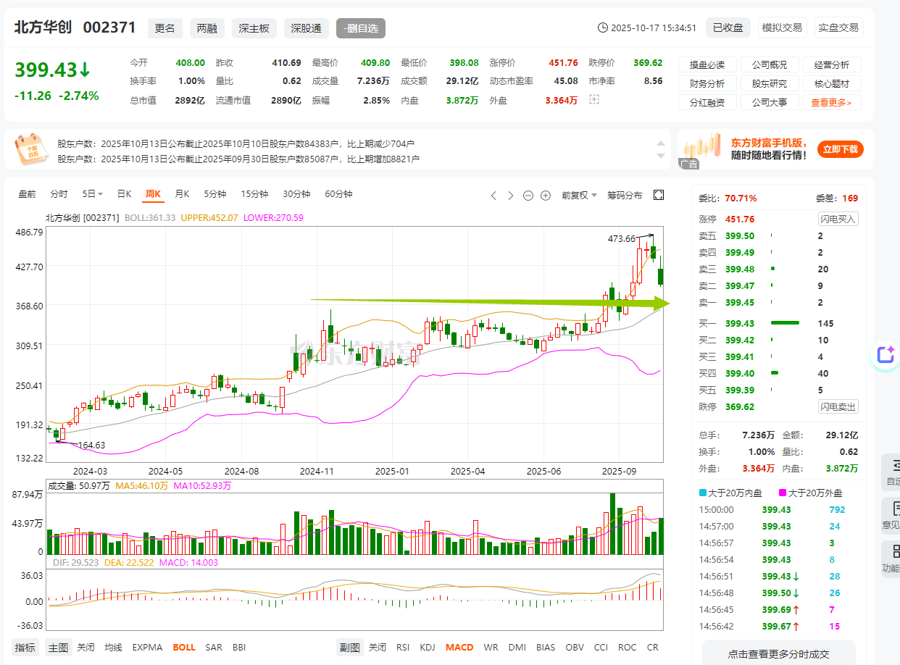The image size is (900, 665).
Task: Zoom in the K-line chart
Action: coord(546,196)
